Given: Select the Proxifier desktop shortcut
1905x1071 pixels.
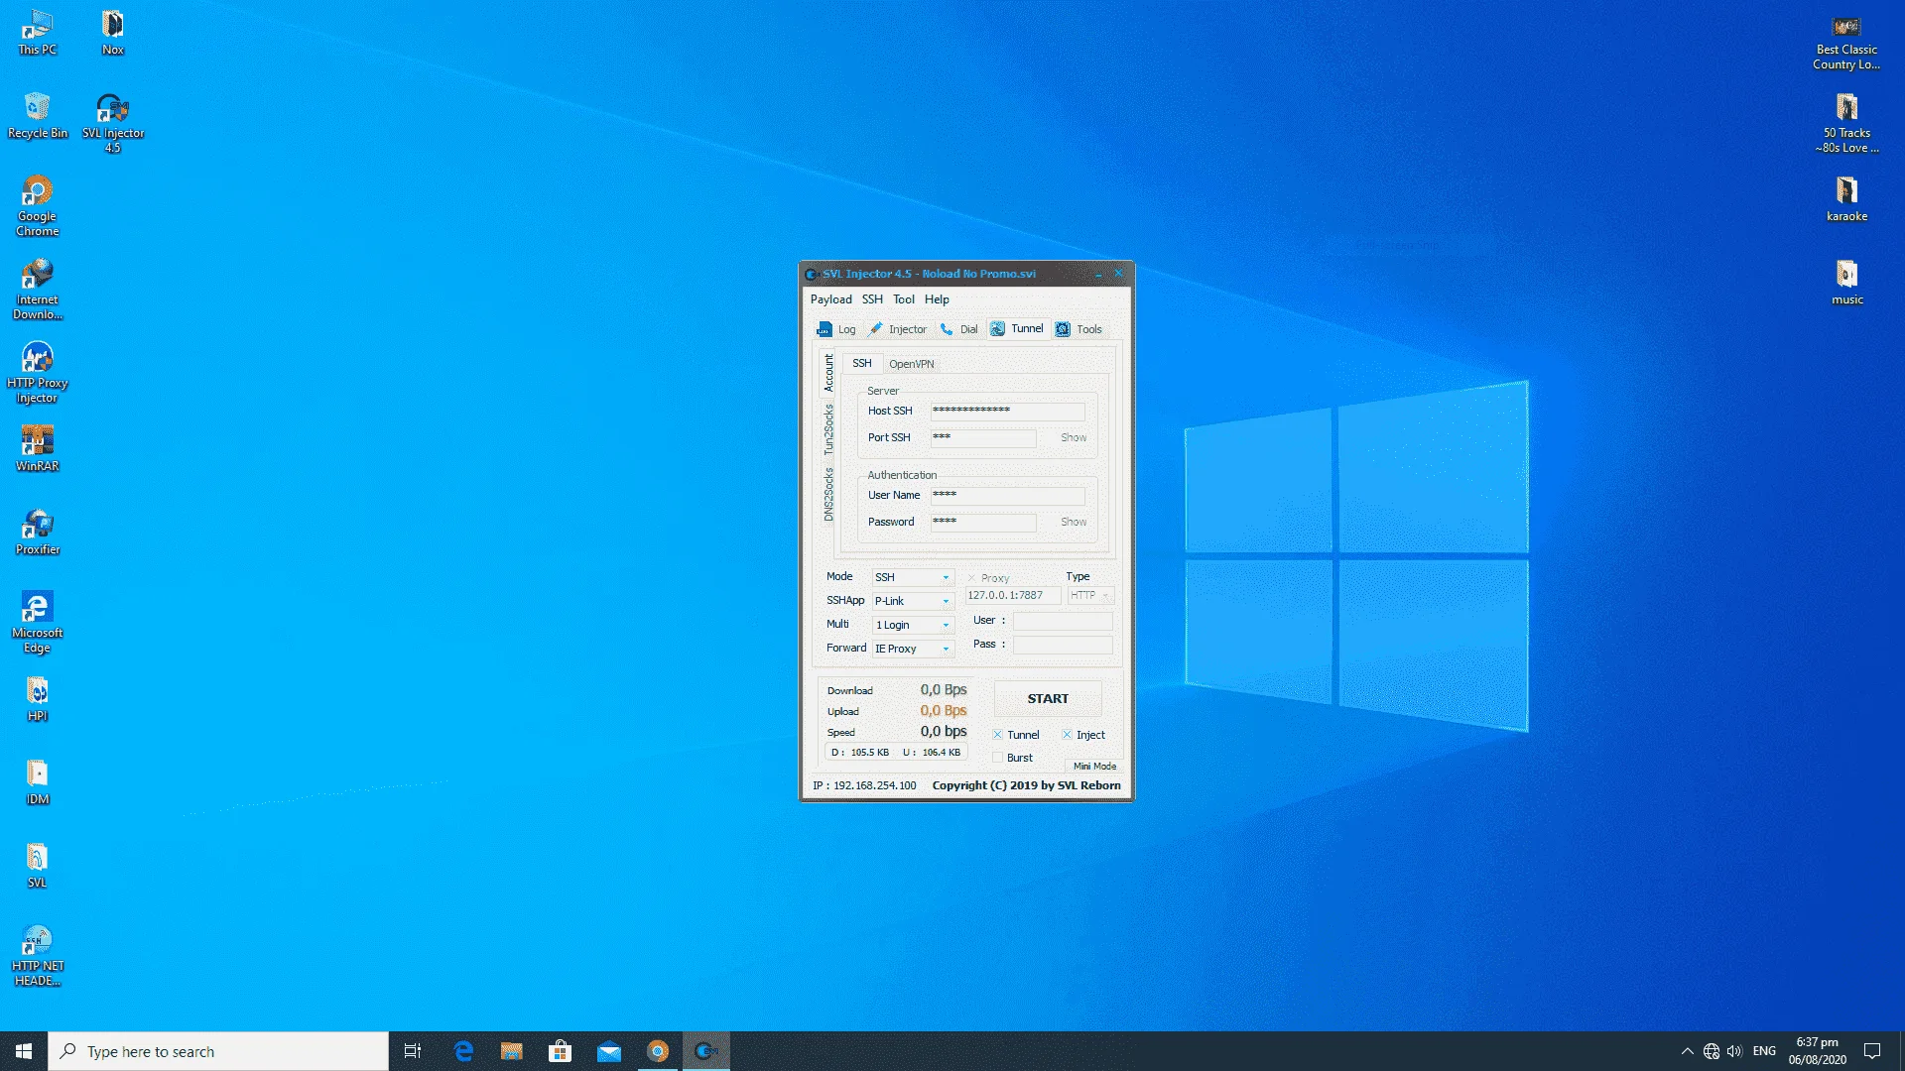Looking at the screenshot, I should click(37, 532).
